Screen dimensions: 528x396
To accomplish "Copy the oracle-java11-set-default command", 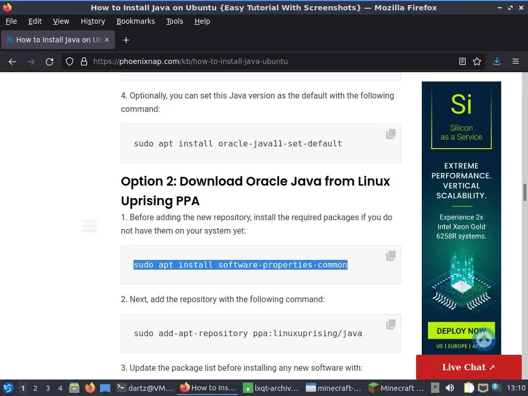I will pos(391,134).
